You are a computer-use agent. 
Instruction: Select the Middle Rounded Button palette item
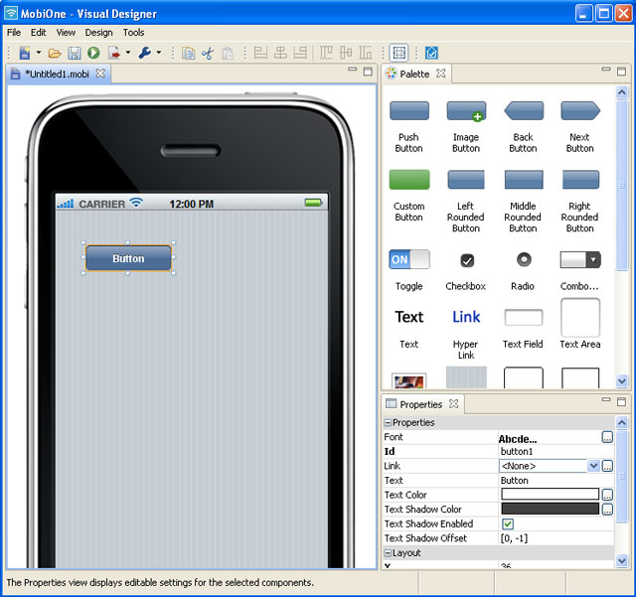click(x=524, y=202)
